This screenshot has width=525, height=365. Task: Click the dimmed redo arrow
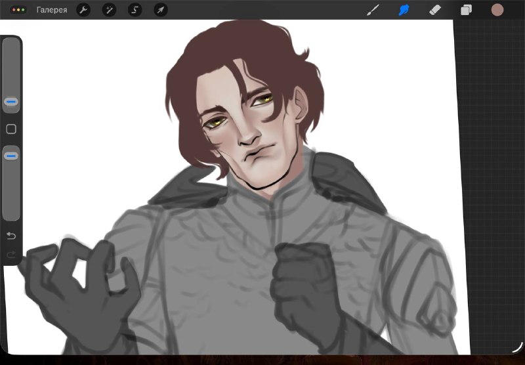coord(11,255)
